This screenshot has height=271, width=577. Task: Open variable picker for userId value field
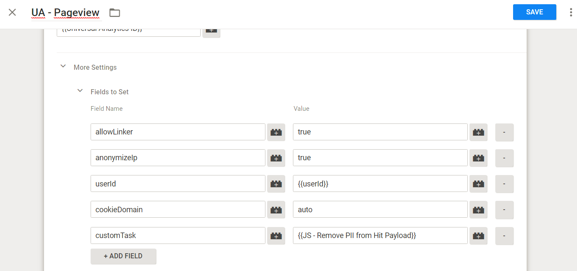tap(478, 183)
